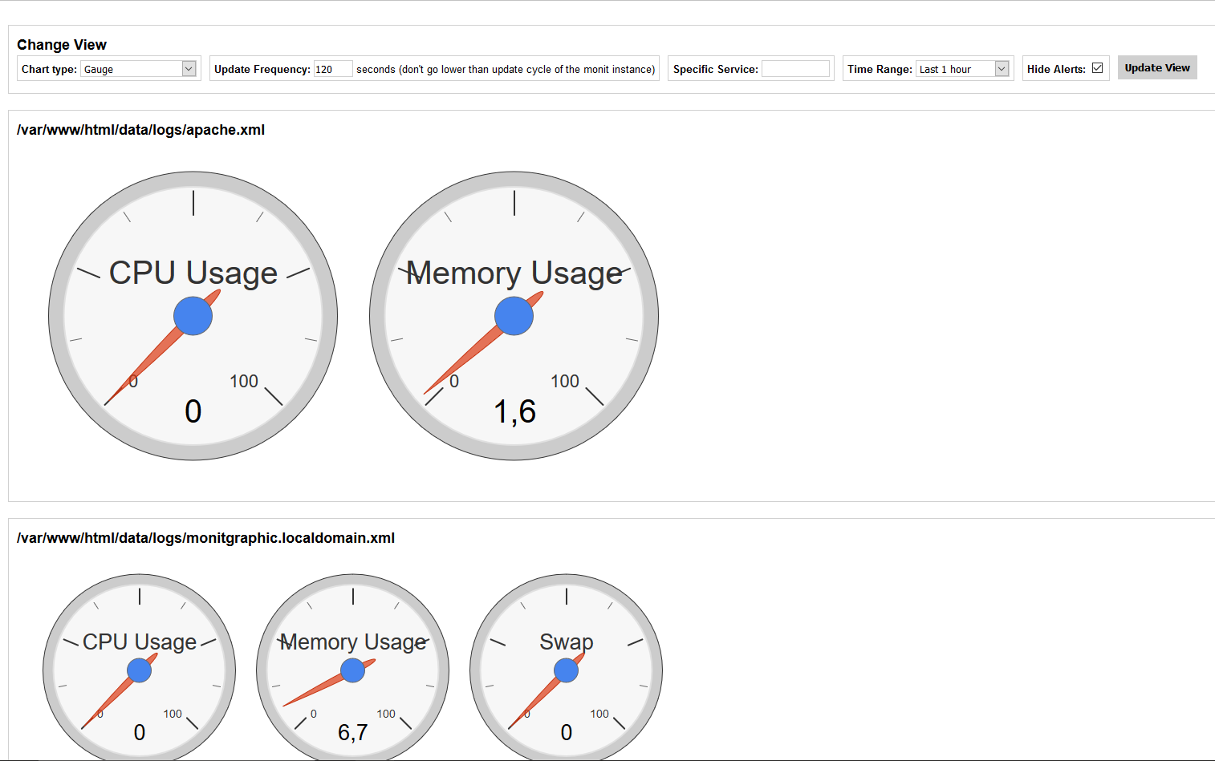
Task: Select the localdomain CPU Usage gauge
Action: coord(139,670)
